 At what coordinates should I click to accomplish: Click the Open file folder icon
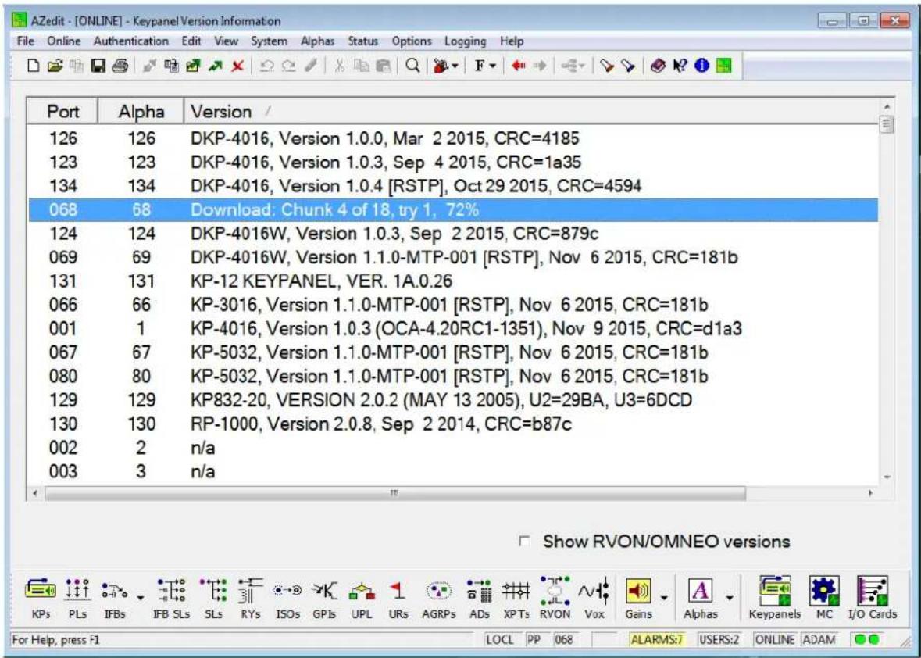pyautogui.click(x=55, y=66)
